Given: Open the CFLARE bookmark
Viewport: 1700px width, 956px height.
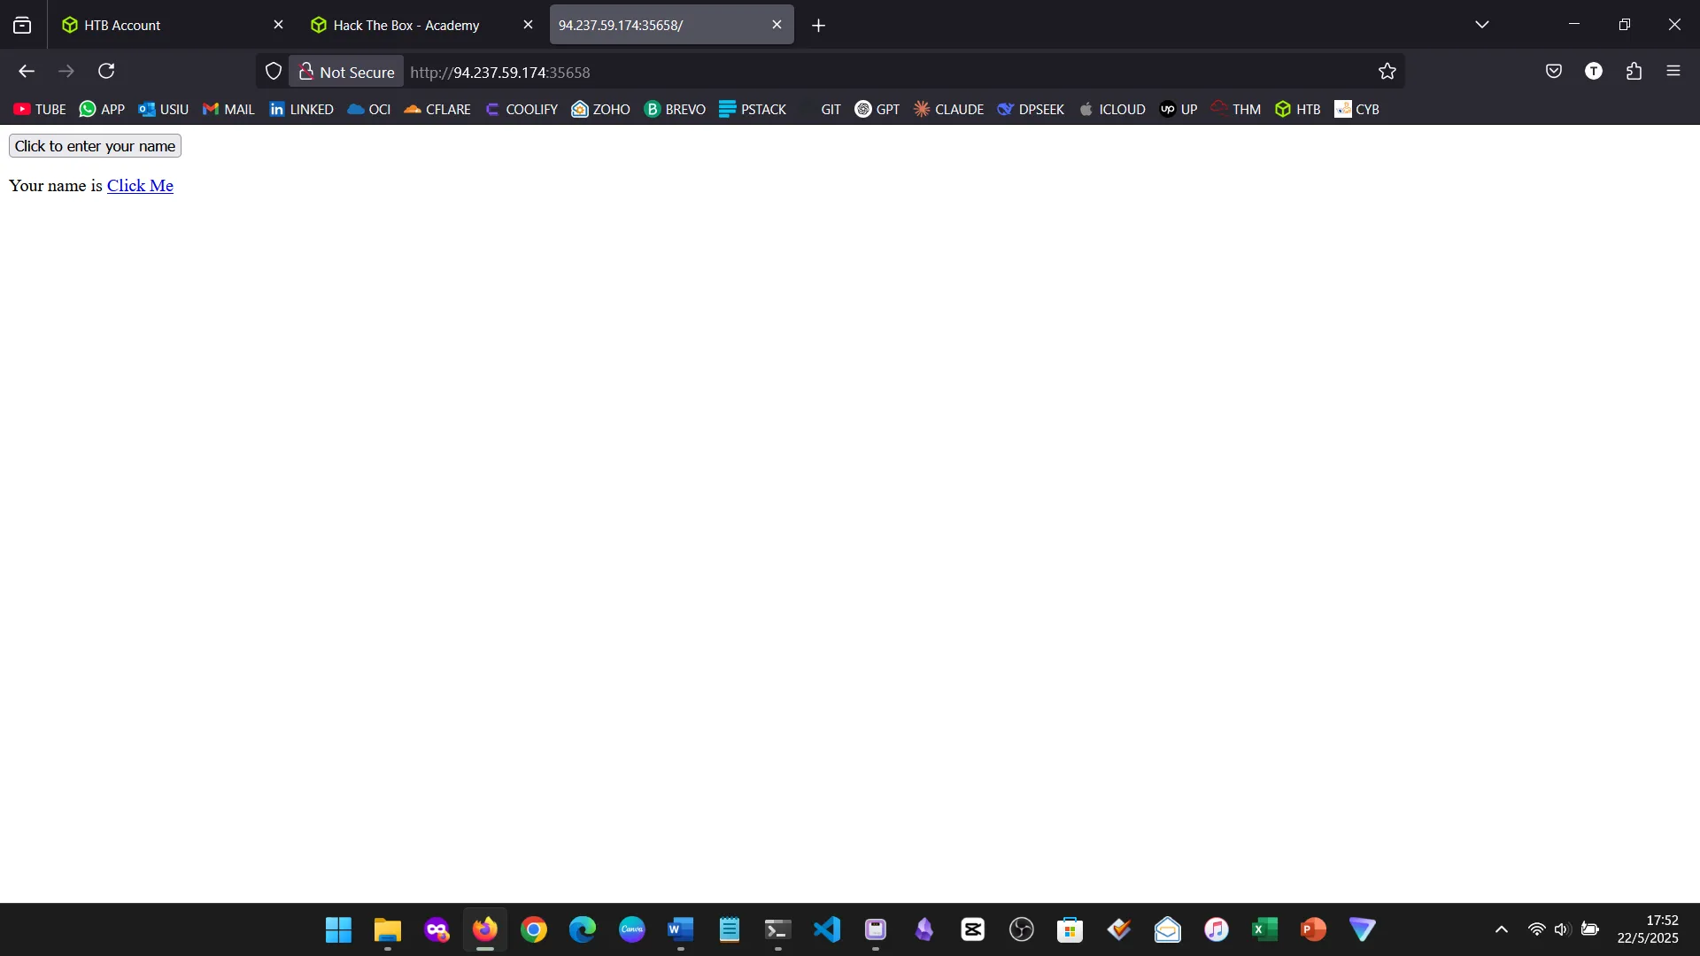Looking at the screenshot, I should [x=437, y=109].
